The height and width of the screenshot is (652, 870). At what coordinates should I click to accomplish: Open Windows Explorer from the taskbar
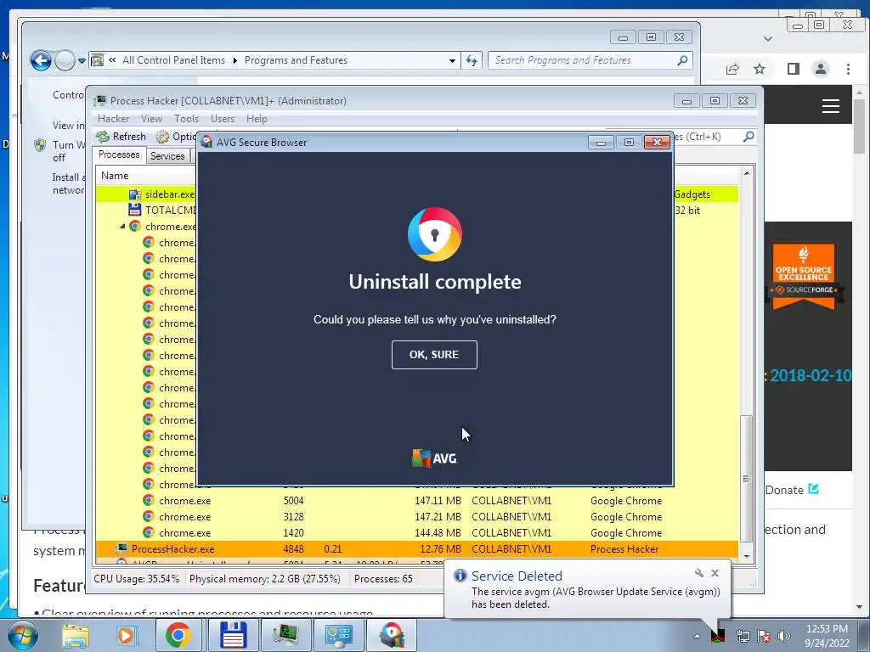pyautogui.click(x=75, y=635)
